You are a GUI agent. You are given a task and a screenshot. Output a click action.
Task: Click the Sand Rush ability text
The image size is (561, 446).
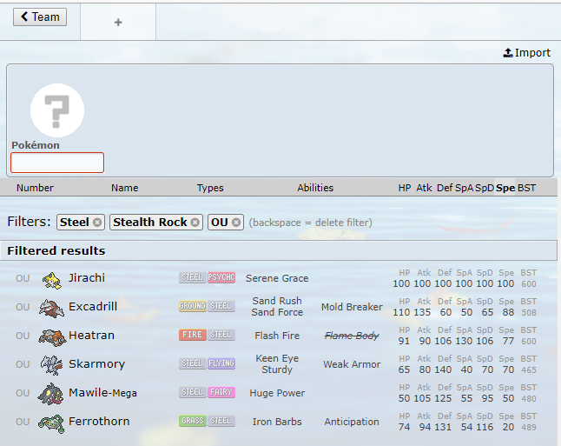tap(277, 301)
